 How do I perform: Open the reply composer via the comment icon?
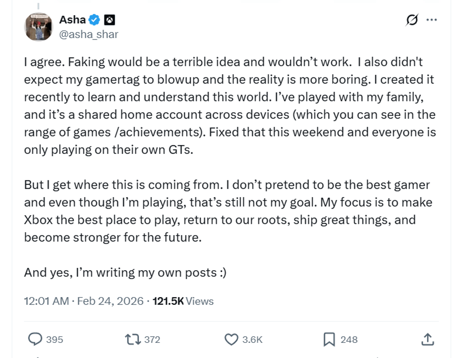tap(36, 339)
